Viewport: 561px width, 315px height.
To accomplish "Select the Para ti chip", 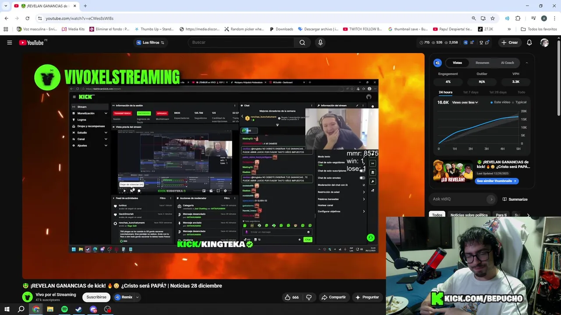I will tap(501, 215).
